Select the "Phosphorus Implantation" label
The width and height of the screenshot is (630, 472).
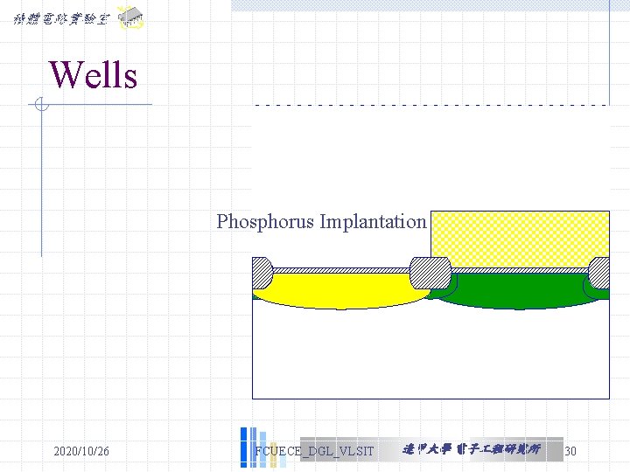coord(321,222)
